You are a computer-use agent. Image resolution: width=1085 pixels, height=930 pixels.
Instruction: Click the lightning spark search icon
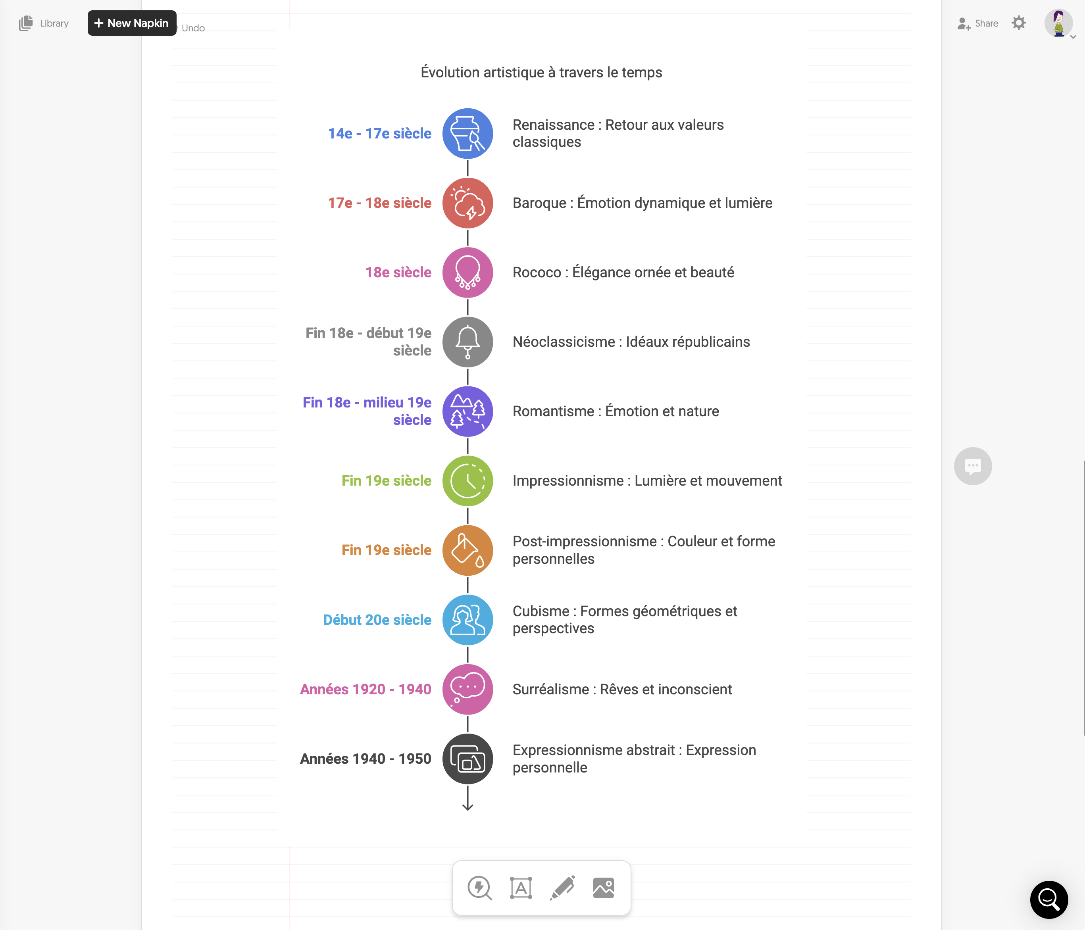479,888
